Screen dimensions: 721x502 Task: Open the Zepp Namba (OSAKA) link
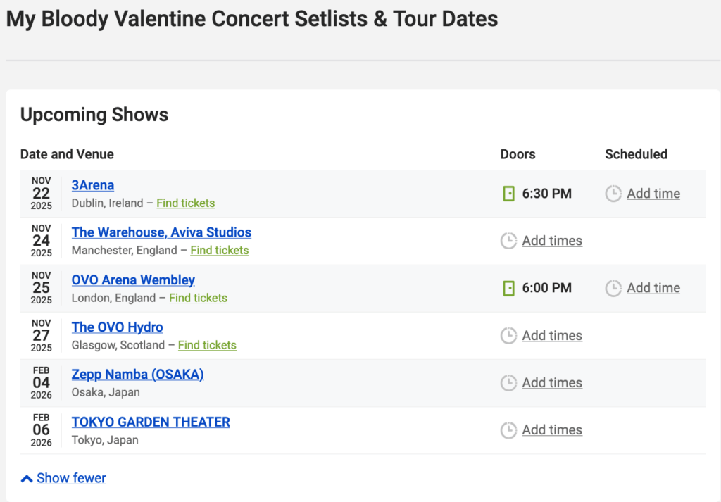pyautogui.click(x=137, y=375)
